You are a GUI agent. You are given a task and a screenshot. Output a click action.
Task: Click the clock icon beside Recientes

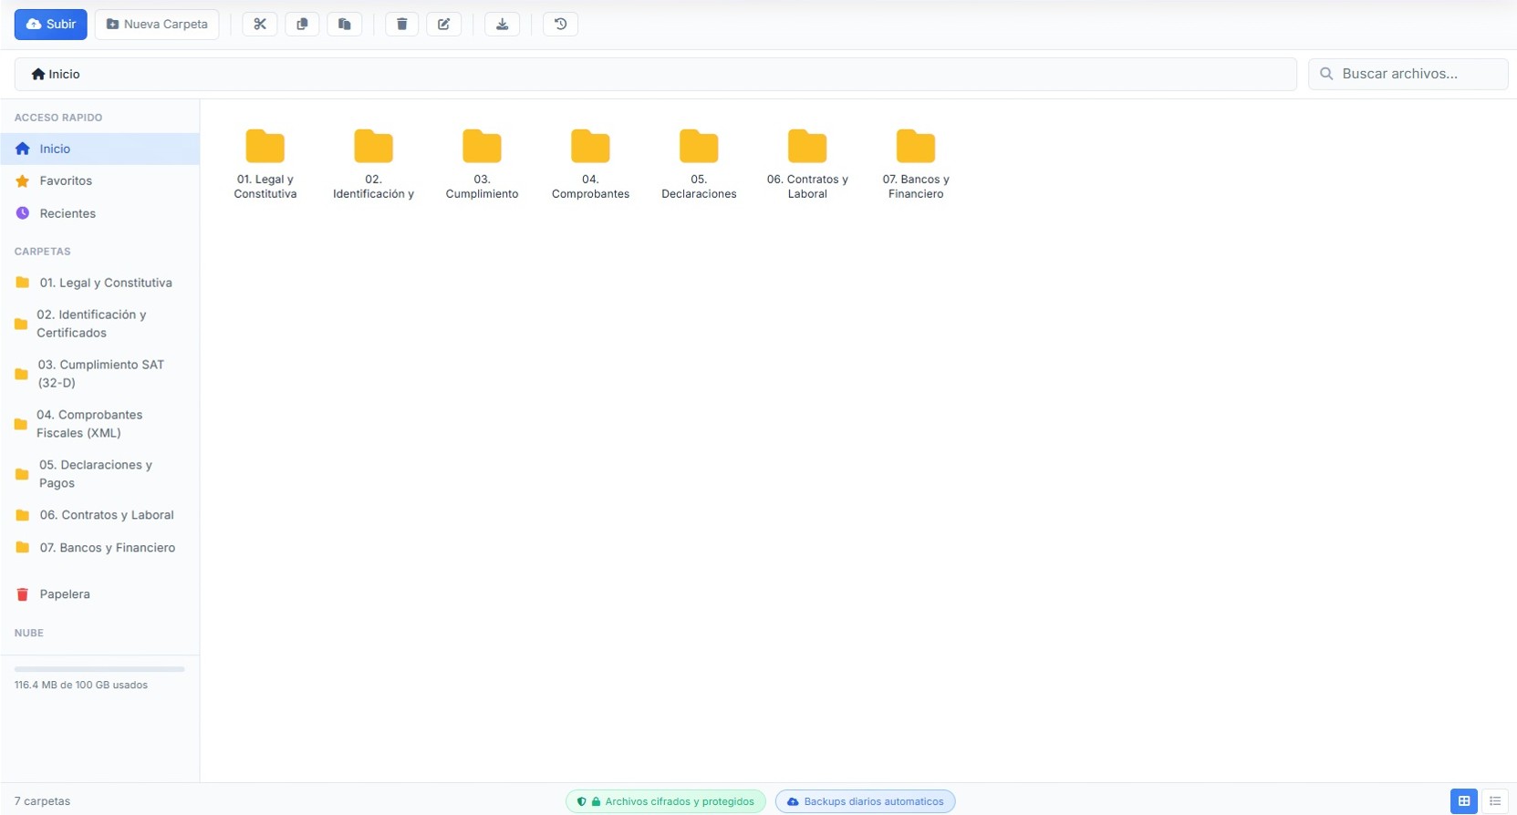pos(23,212)
